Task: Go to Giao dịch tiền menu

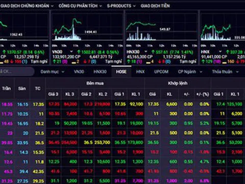Action: point(155,6)
